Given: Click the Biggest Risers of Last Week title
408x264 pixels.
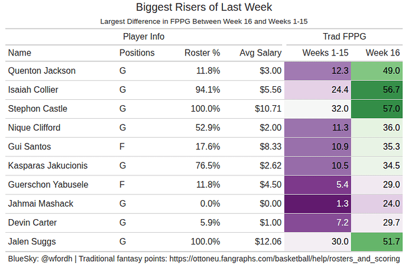Looking at the screenshot, I should [x=204, y=8].
